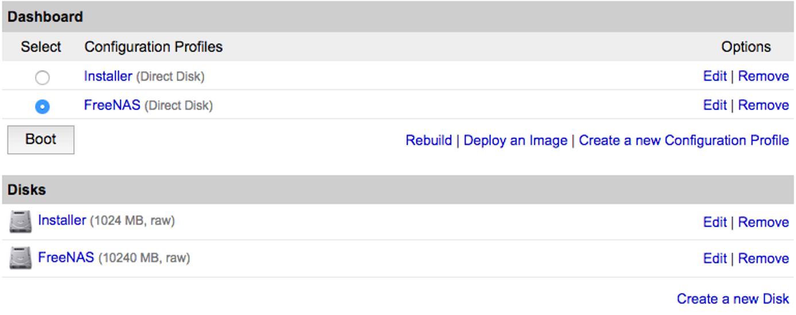The height and width of the screenshot is (315, 796).
Task: Open the FreeNAS configuration profile link
Action: 112,105
